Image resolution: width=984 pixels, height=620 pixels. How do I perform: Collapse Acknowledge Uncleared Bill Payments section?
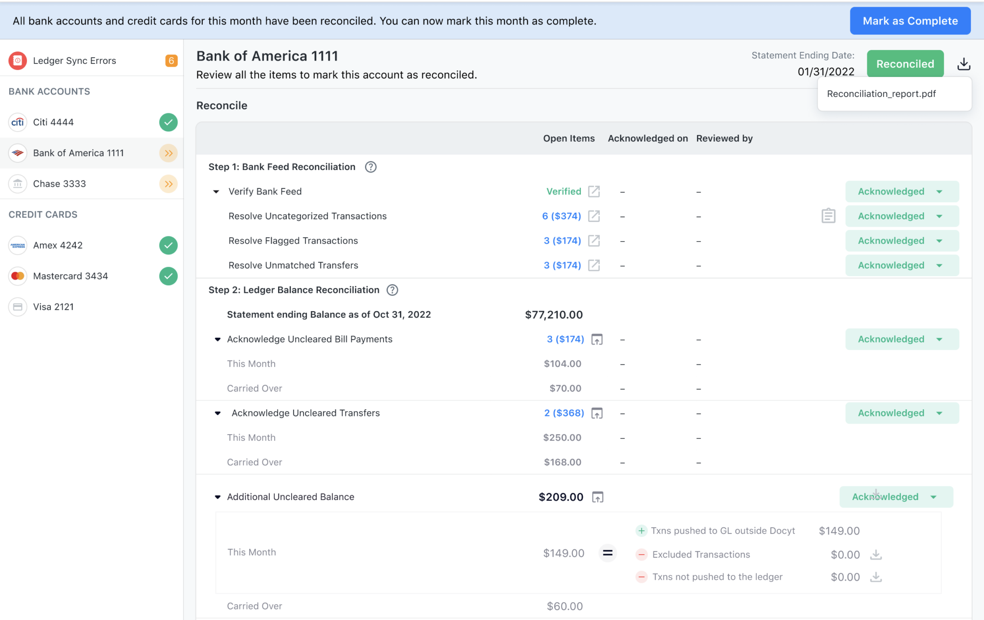tap(218, 340)
